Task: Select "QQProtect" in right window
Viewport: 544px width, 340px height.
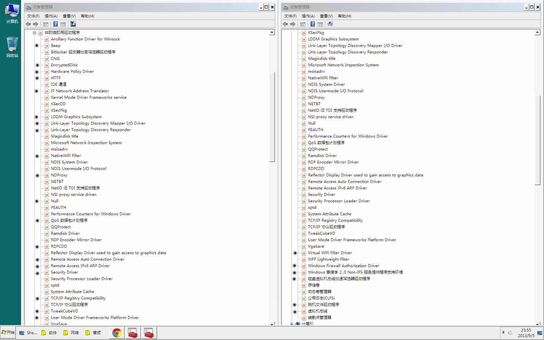Action: pos(318,149)
